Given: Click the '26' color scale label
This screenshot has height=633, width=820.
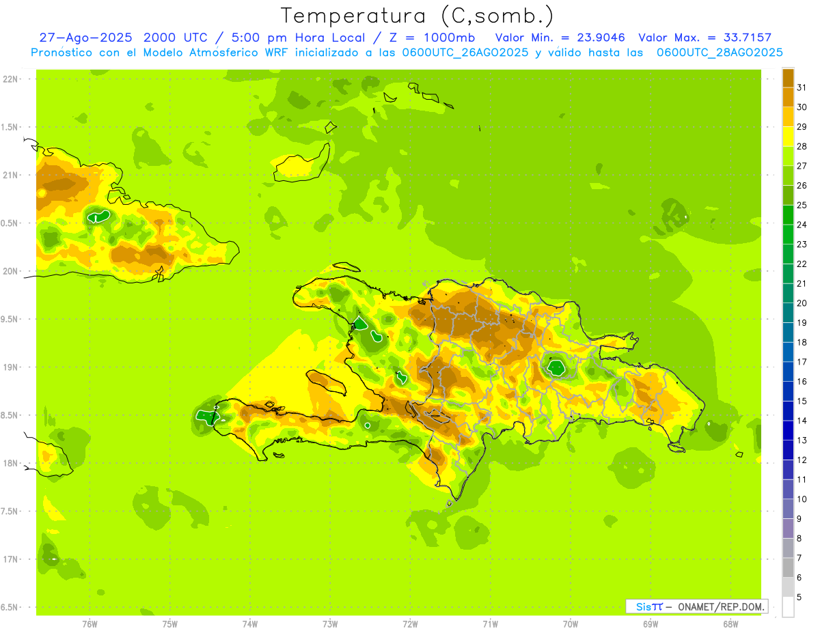Looking at the screenshot, I should (x=802, y=185).
